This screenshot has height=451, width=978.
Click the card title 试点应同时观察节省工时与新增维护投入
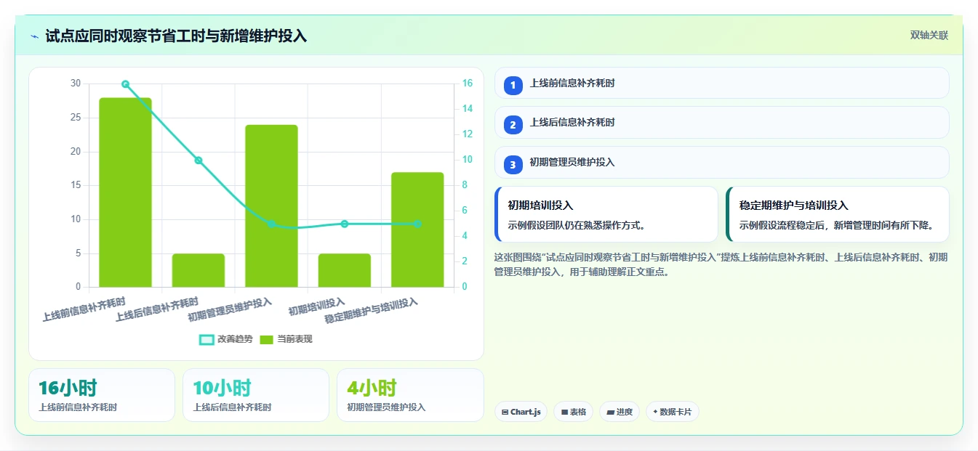tap(176, 36)
